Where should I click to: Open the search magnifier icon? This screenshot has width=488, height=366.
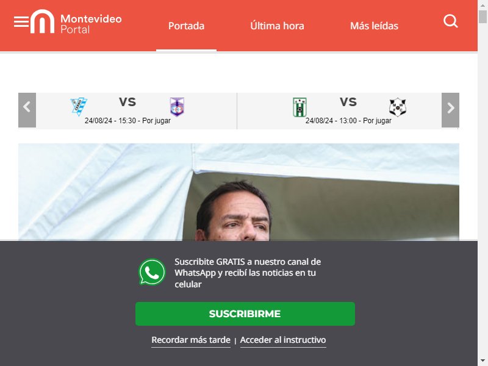click(450, 21)
